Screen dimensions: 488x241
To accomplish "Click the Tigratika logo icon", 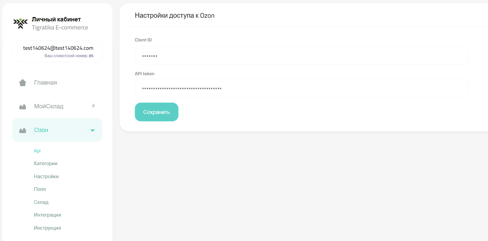I will tap(20, 23).
